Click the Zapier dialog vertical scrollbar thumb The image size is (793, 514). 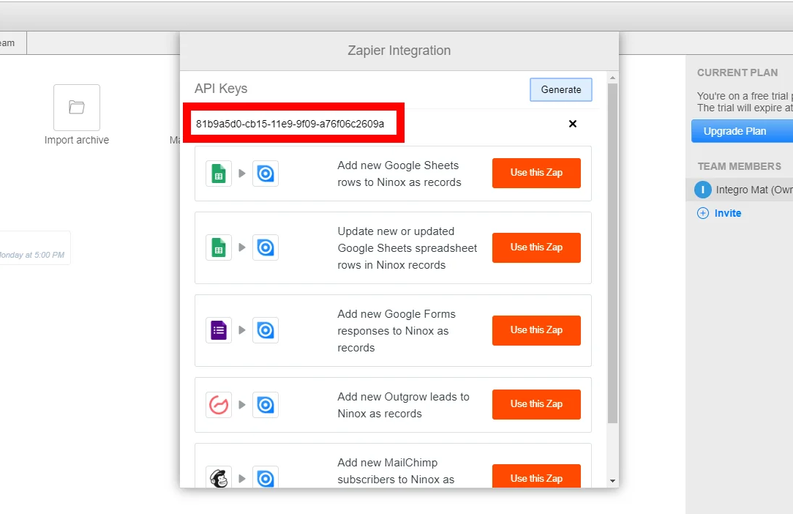pos(612,253)
